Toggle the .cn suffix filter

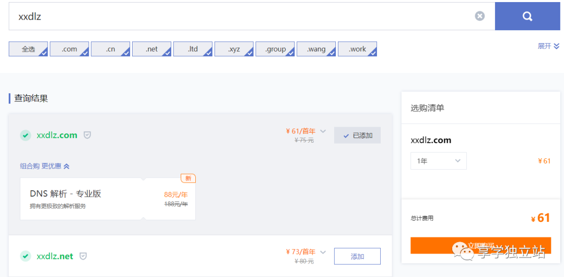[x=110, y=49]
